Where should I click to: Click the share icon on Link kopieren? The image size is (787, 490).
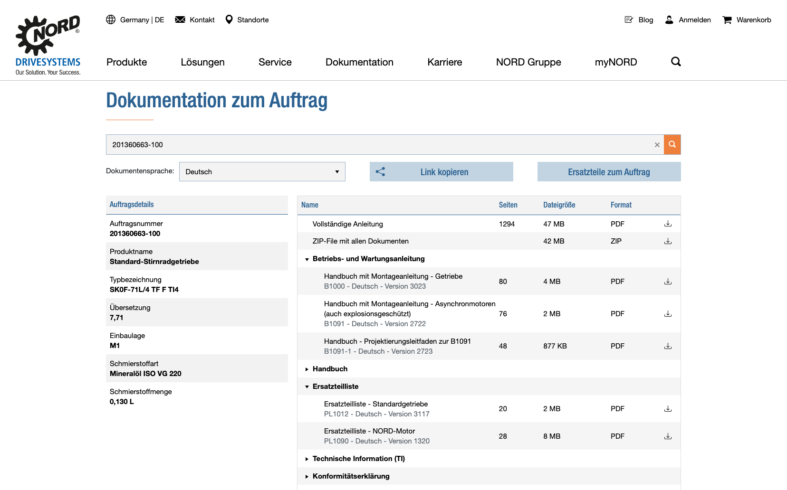click(x=380, y=172)
